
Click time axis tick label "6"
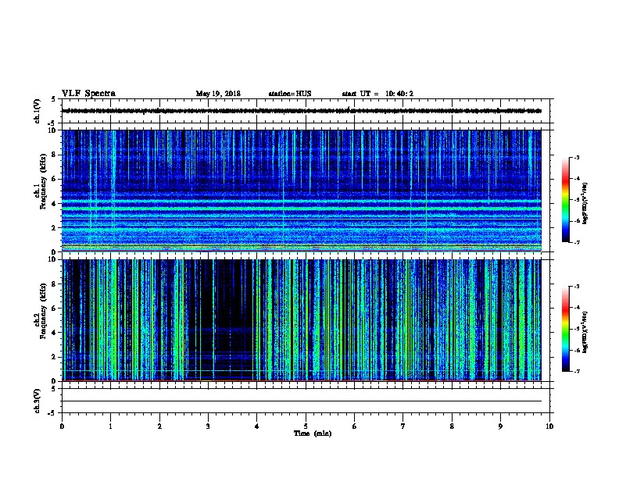(x=355, y=426)
